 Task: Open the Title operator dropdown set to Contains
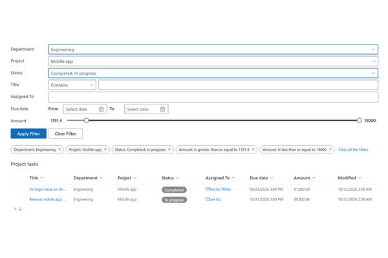coord(72,85)
